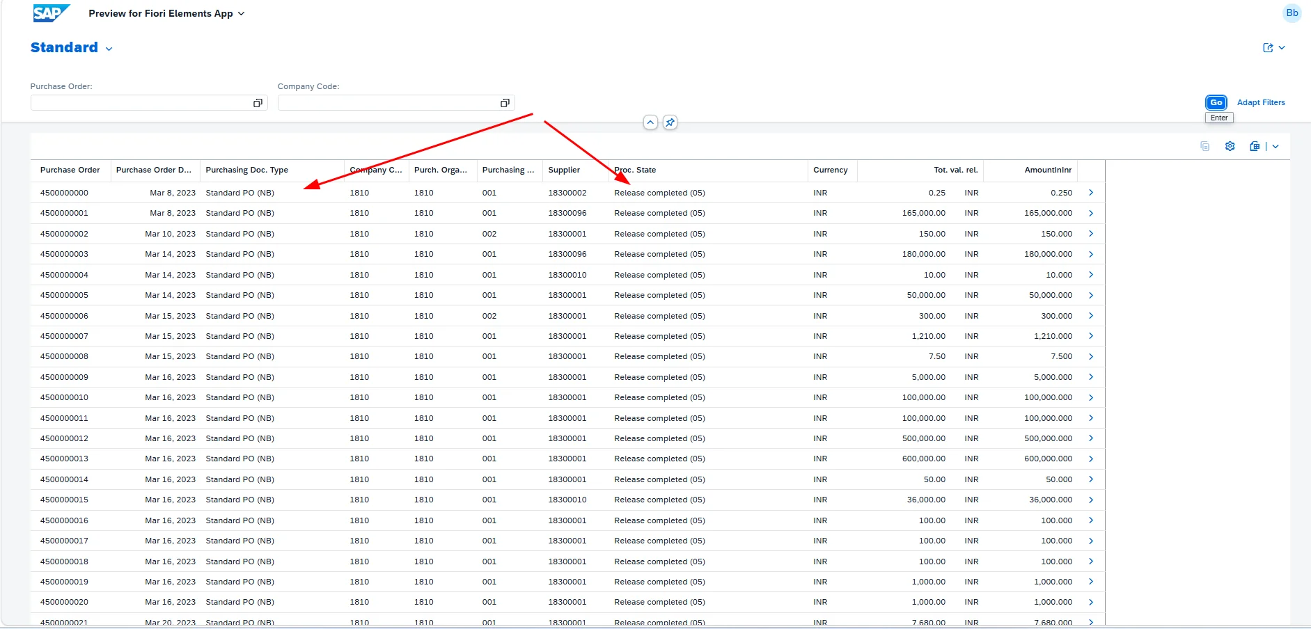Open Adapt Filters
The height and width of the screenshot is (629, 1311).
pyautogui.click(x=1261, y=102)
